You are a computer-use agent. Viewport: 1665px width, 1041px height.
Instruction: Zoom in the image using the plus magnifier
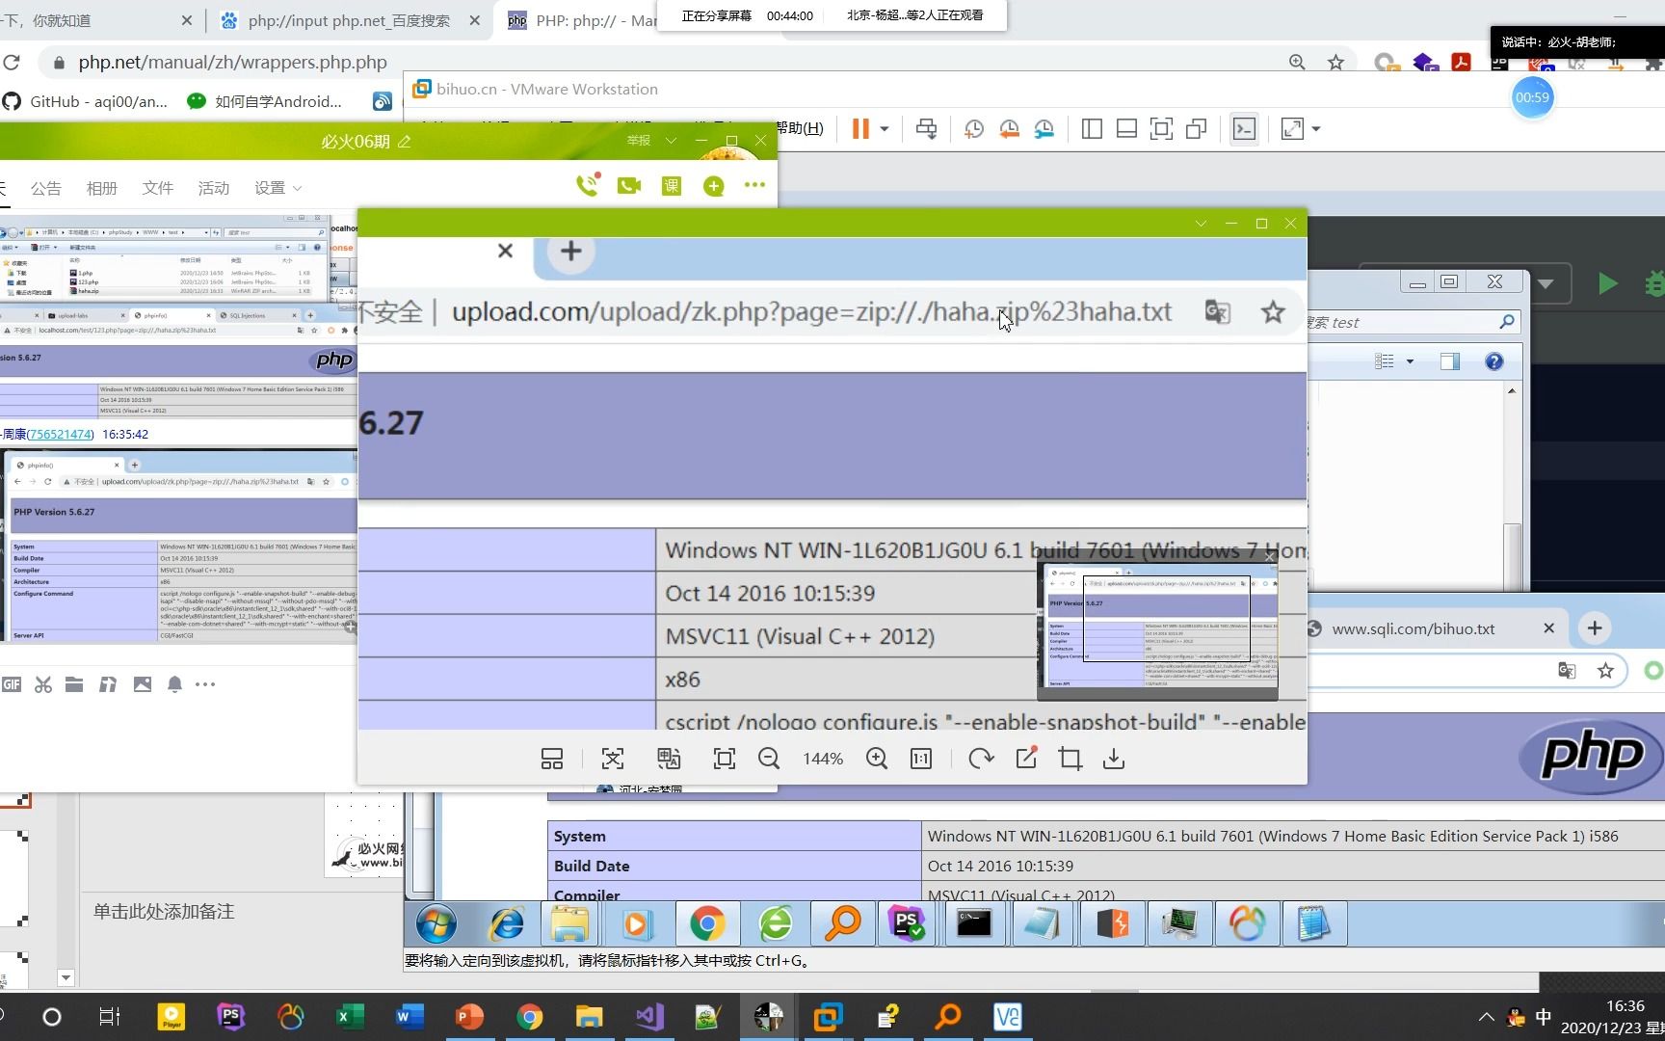coord(877,760)
